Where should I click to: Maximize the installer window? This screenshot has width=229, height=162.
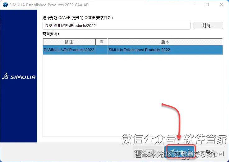207,5
